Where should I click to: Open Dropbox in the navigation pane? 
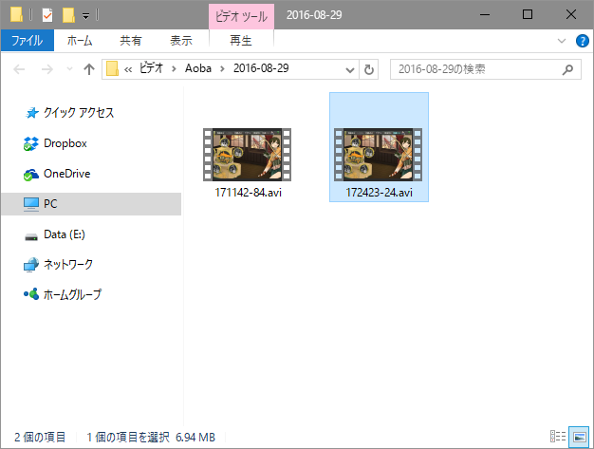(x=56, y=143)
